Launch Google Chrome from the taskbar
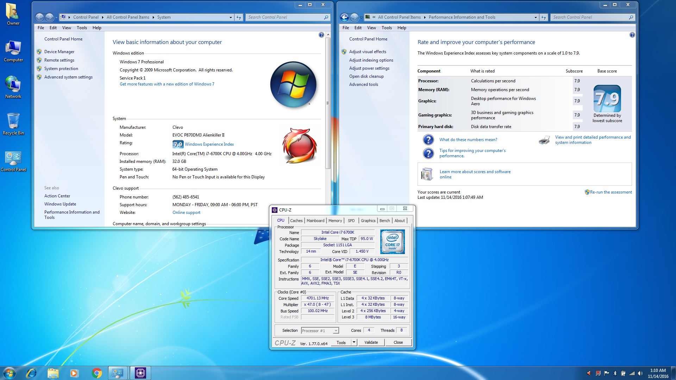 pyautogui.click(x=96, y=373)
